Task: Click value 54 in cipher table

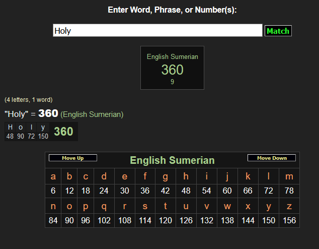Action: pos(207,191)
